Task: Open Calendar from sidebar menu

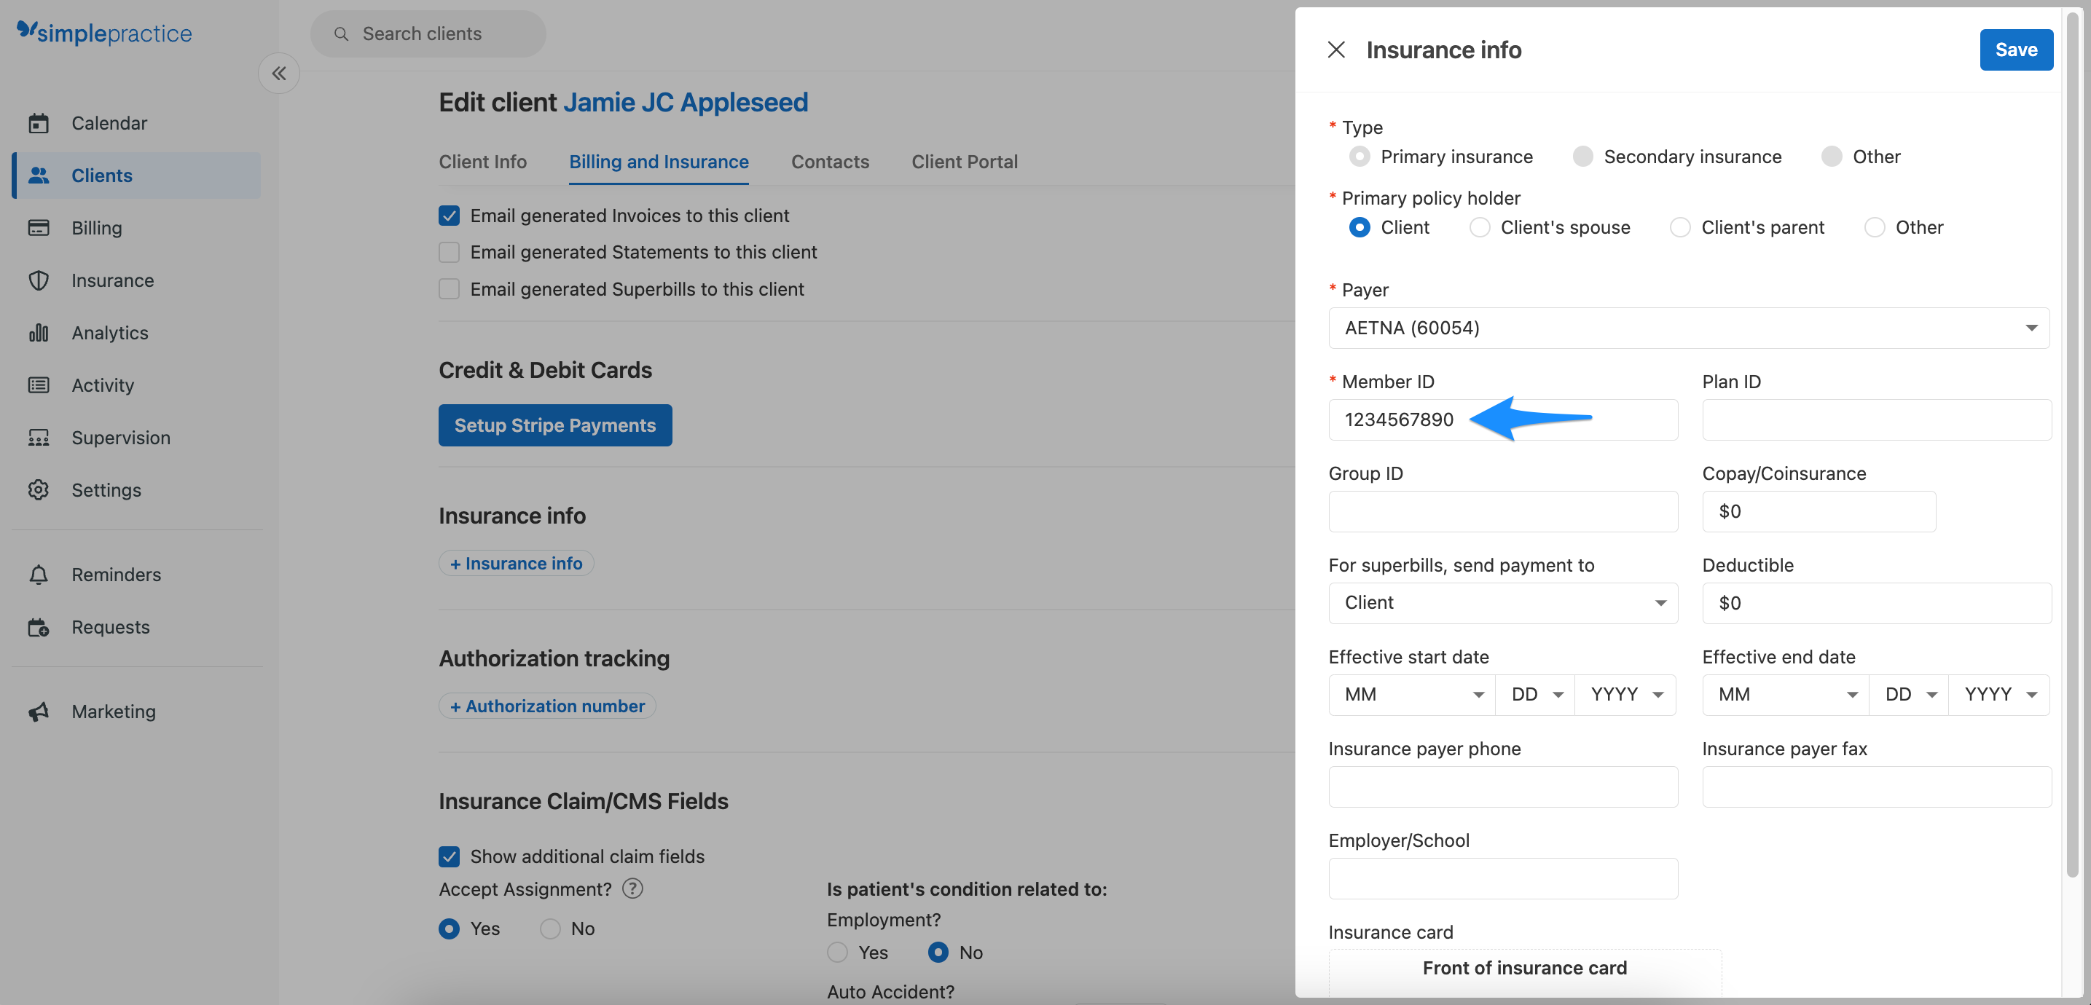Action: [136, 123]
